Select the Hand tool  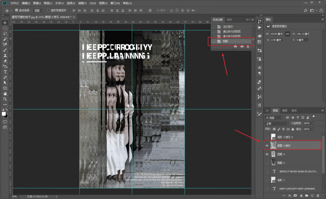coord(5,94)
